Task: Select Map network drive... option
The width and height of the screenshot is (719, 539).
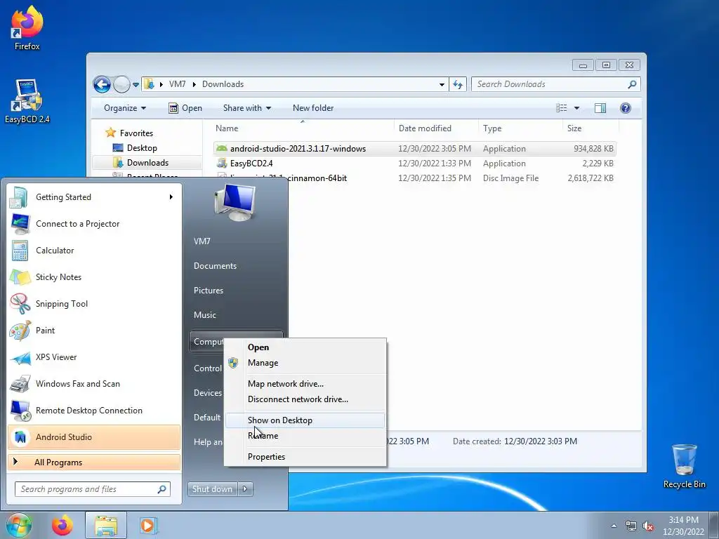Action: [x=305, y=384]
